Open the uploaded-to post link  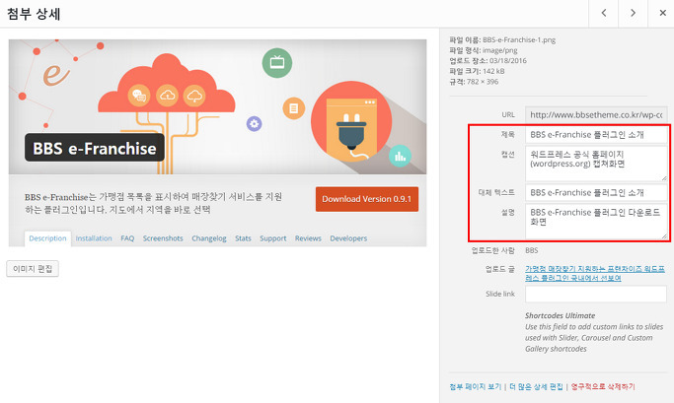click(594, 273)
